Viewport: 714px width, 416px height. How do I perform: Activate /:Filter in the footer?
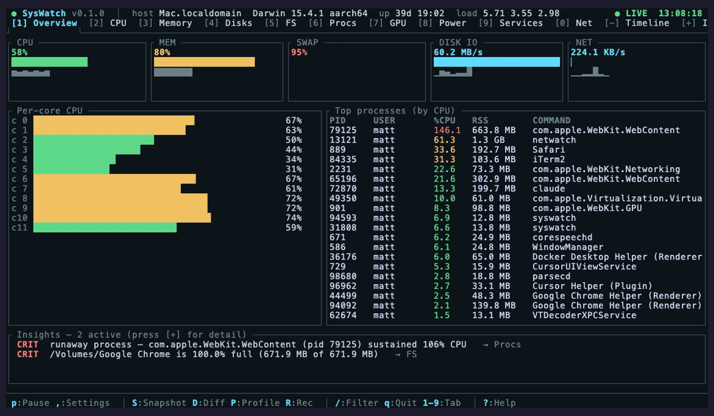coord(356,403)
